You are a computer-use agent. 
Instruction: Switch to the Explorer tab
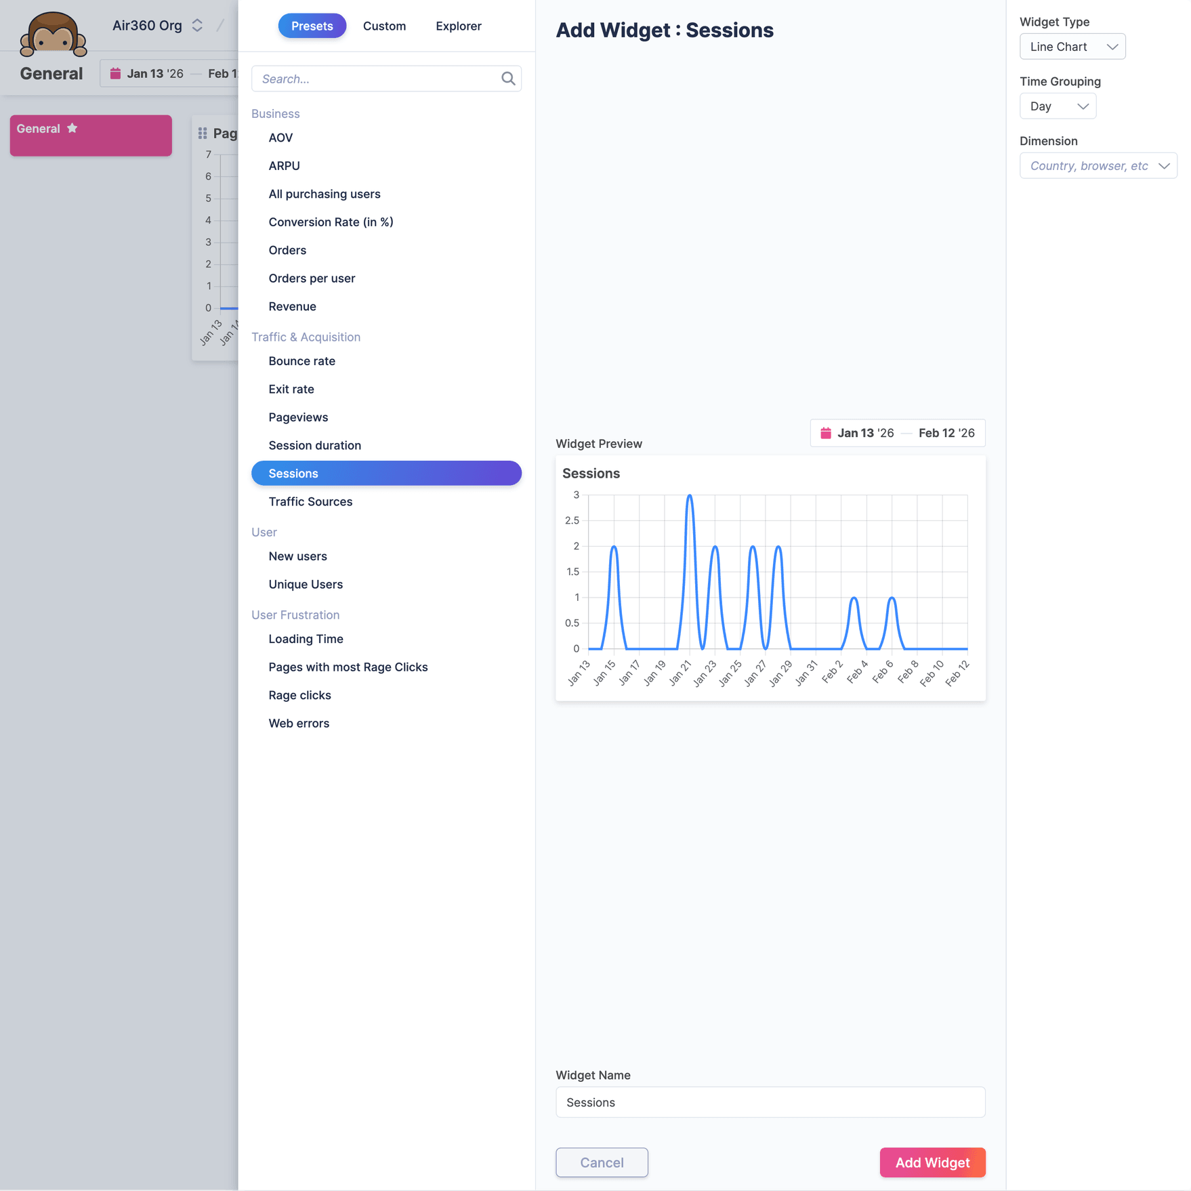(458, 26)
